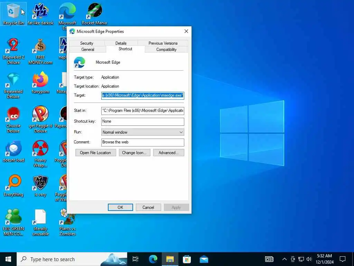The height and width of the screenshot is (266, 354).
Task: Open the Mail app from taskbar
Action: tap(204, 259)
